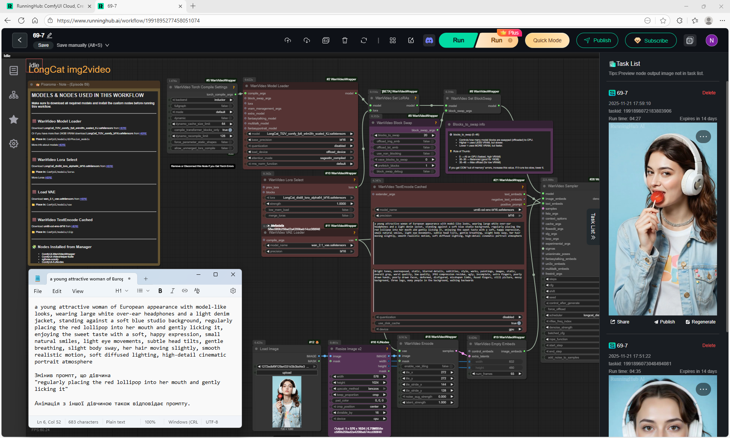Viewport: 730px width, 438px height.
Task: Toggle the Italic formatting in Notepad
Action: pos(172,291)
